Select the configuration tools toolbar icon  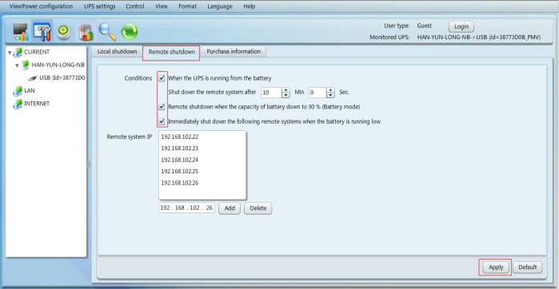click(42, 32)
